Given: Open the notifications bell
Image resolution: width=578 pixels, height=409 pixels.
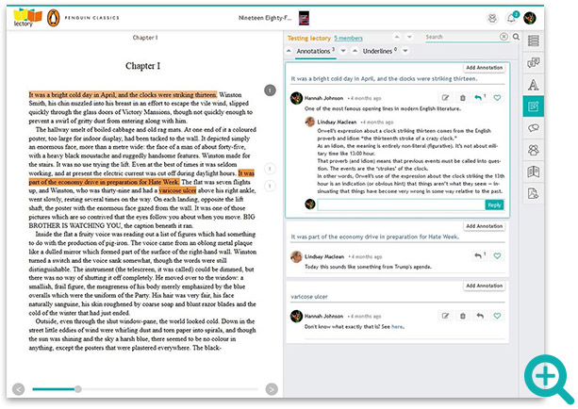Looking at the screenshot, I should coord(512,18).
